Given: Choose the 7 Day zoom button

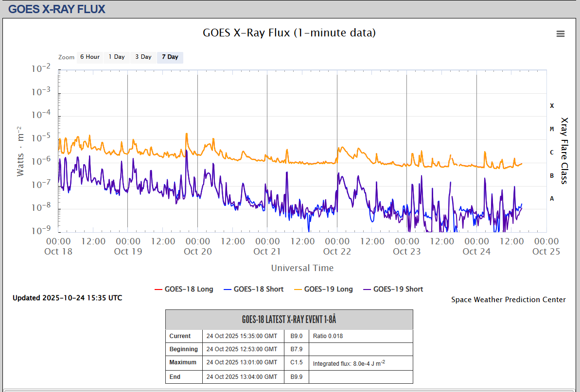Looking at the screenshot, I should point(170,57).
